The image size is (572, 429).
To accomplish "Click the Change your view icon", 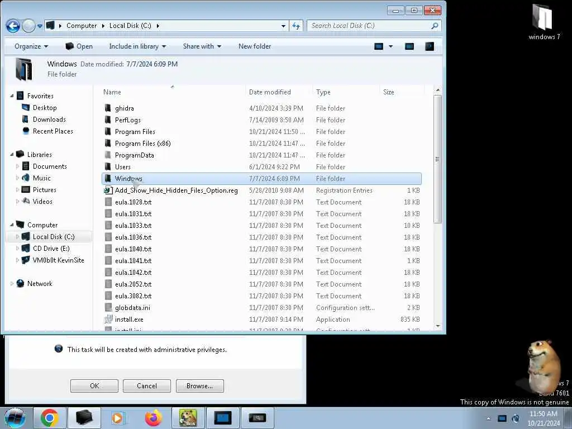I will (x=379, y=46).
